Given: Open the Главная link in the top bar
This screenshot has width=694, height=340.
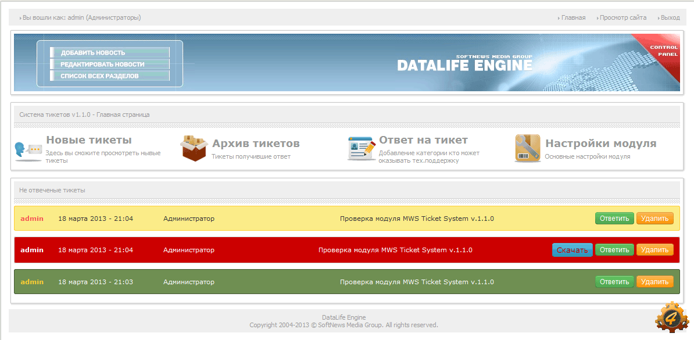Looking at the screenshot, I should 573,17.
